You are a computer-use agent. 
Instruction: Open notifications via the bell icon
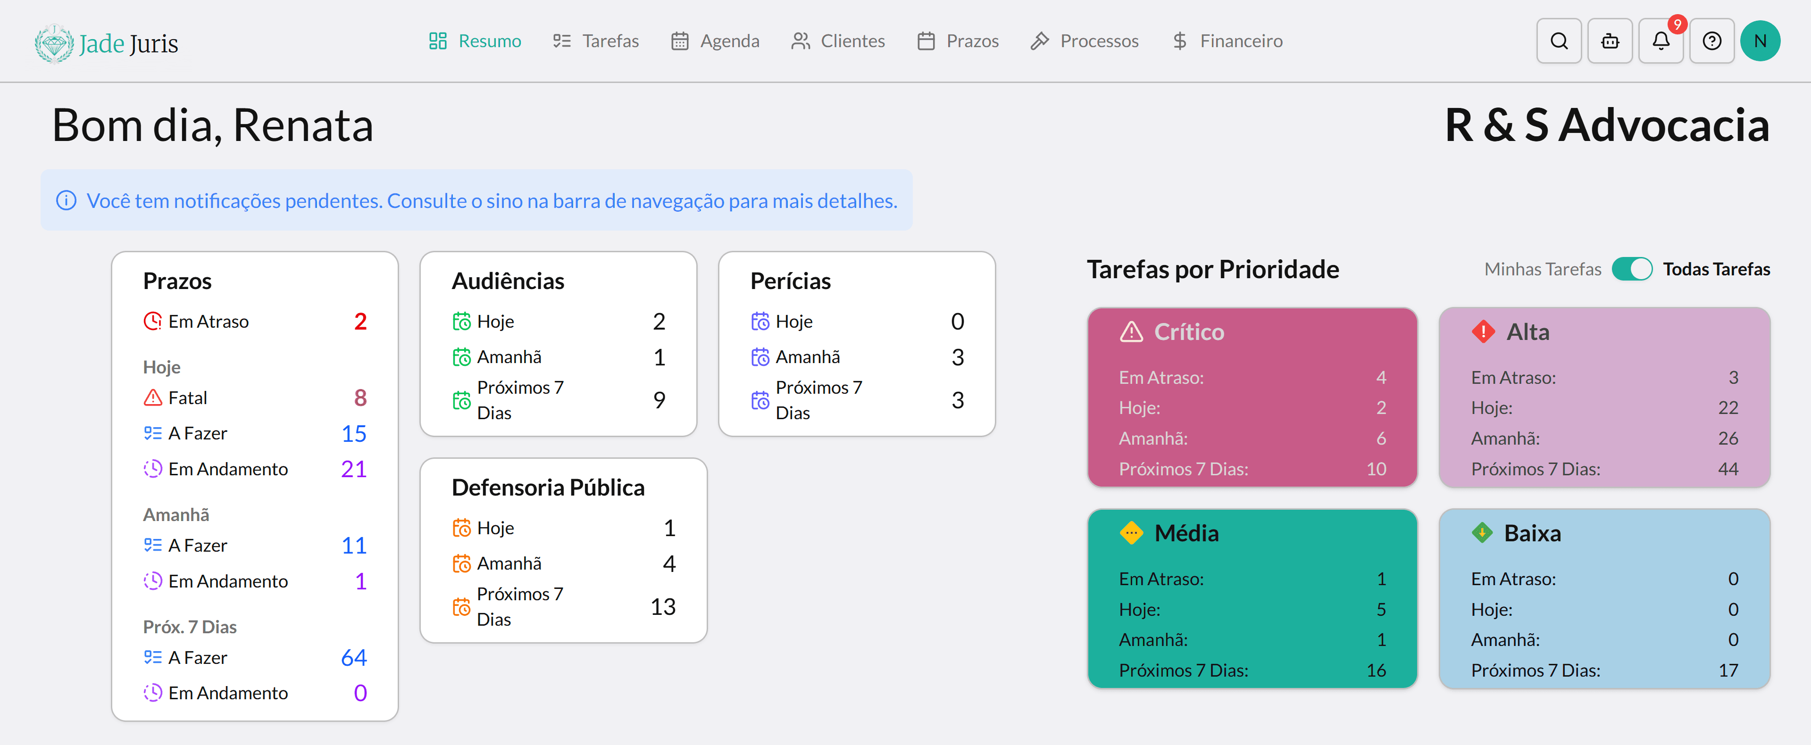coord(1661,40)
